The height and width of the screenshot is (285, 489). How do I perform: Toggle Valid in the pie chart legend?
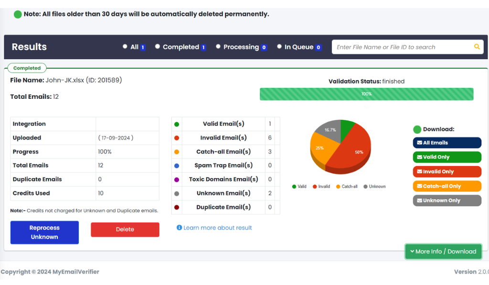299,187
